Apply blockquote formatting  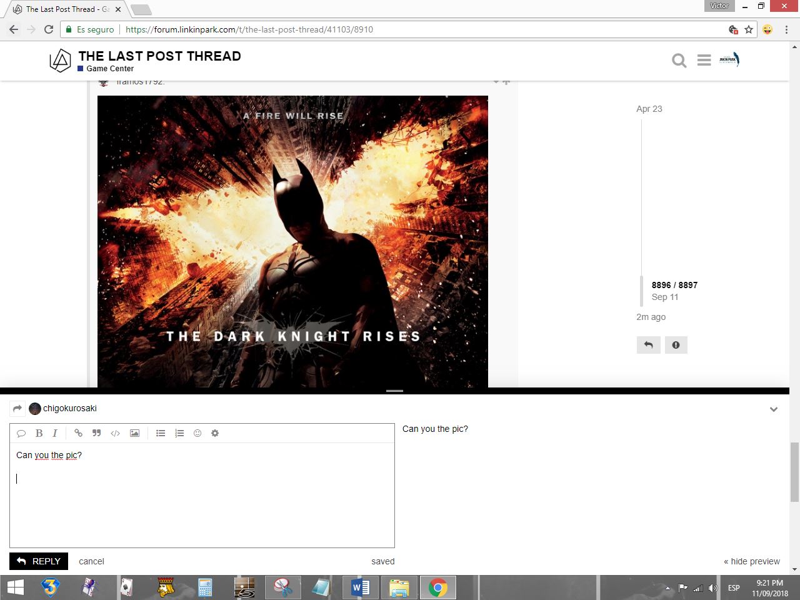coord(97,433)
